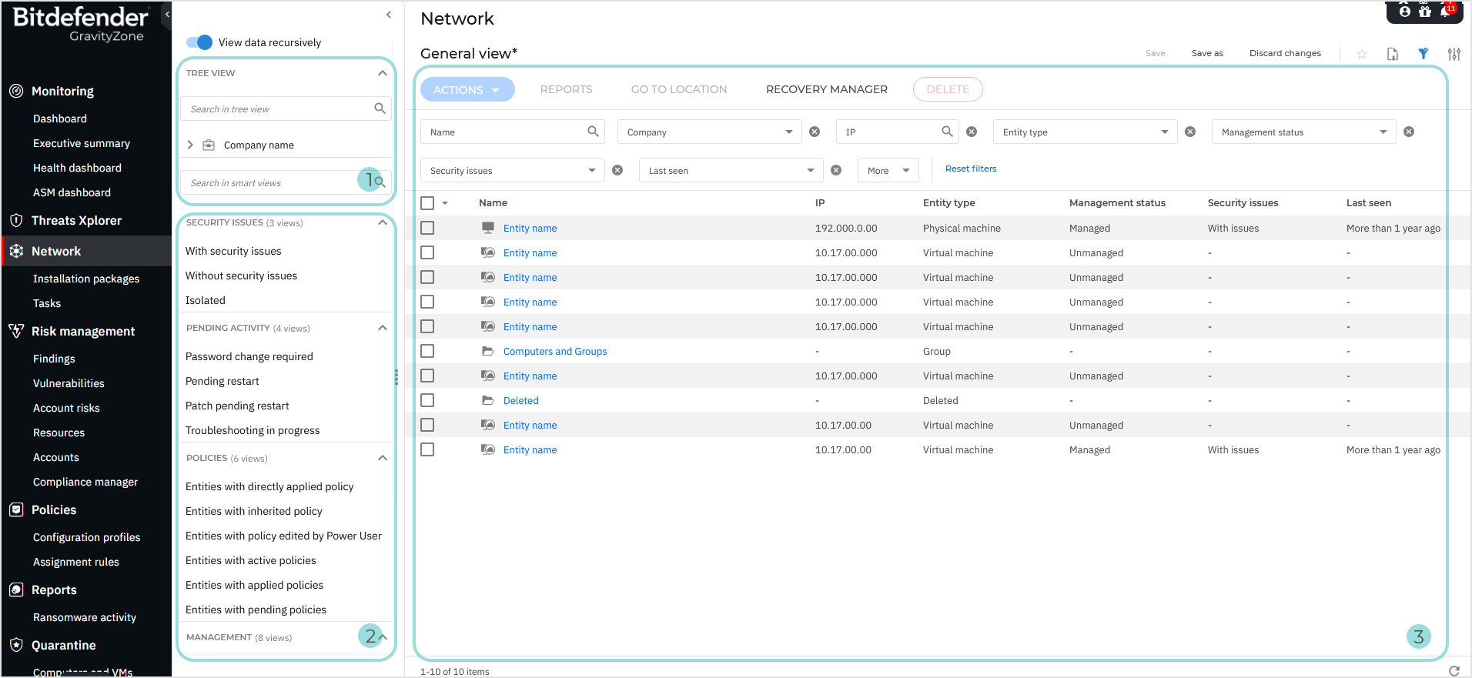Screen dimensions: 1472x678
Task: Clear the Security issues filter
Action: [617, 170]
